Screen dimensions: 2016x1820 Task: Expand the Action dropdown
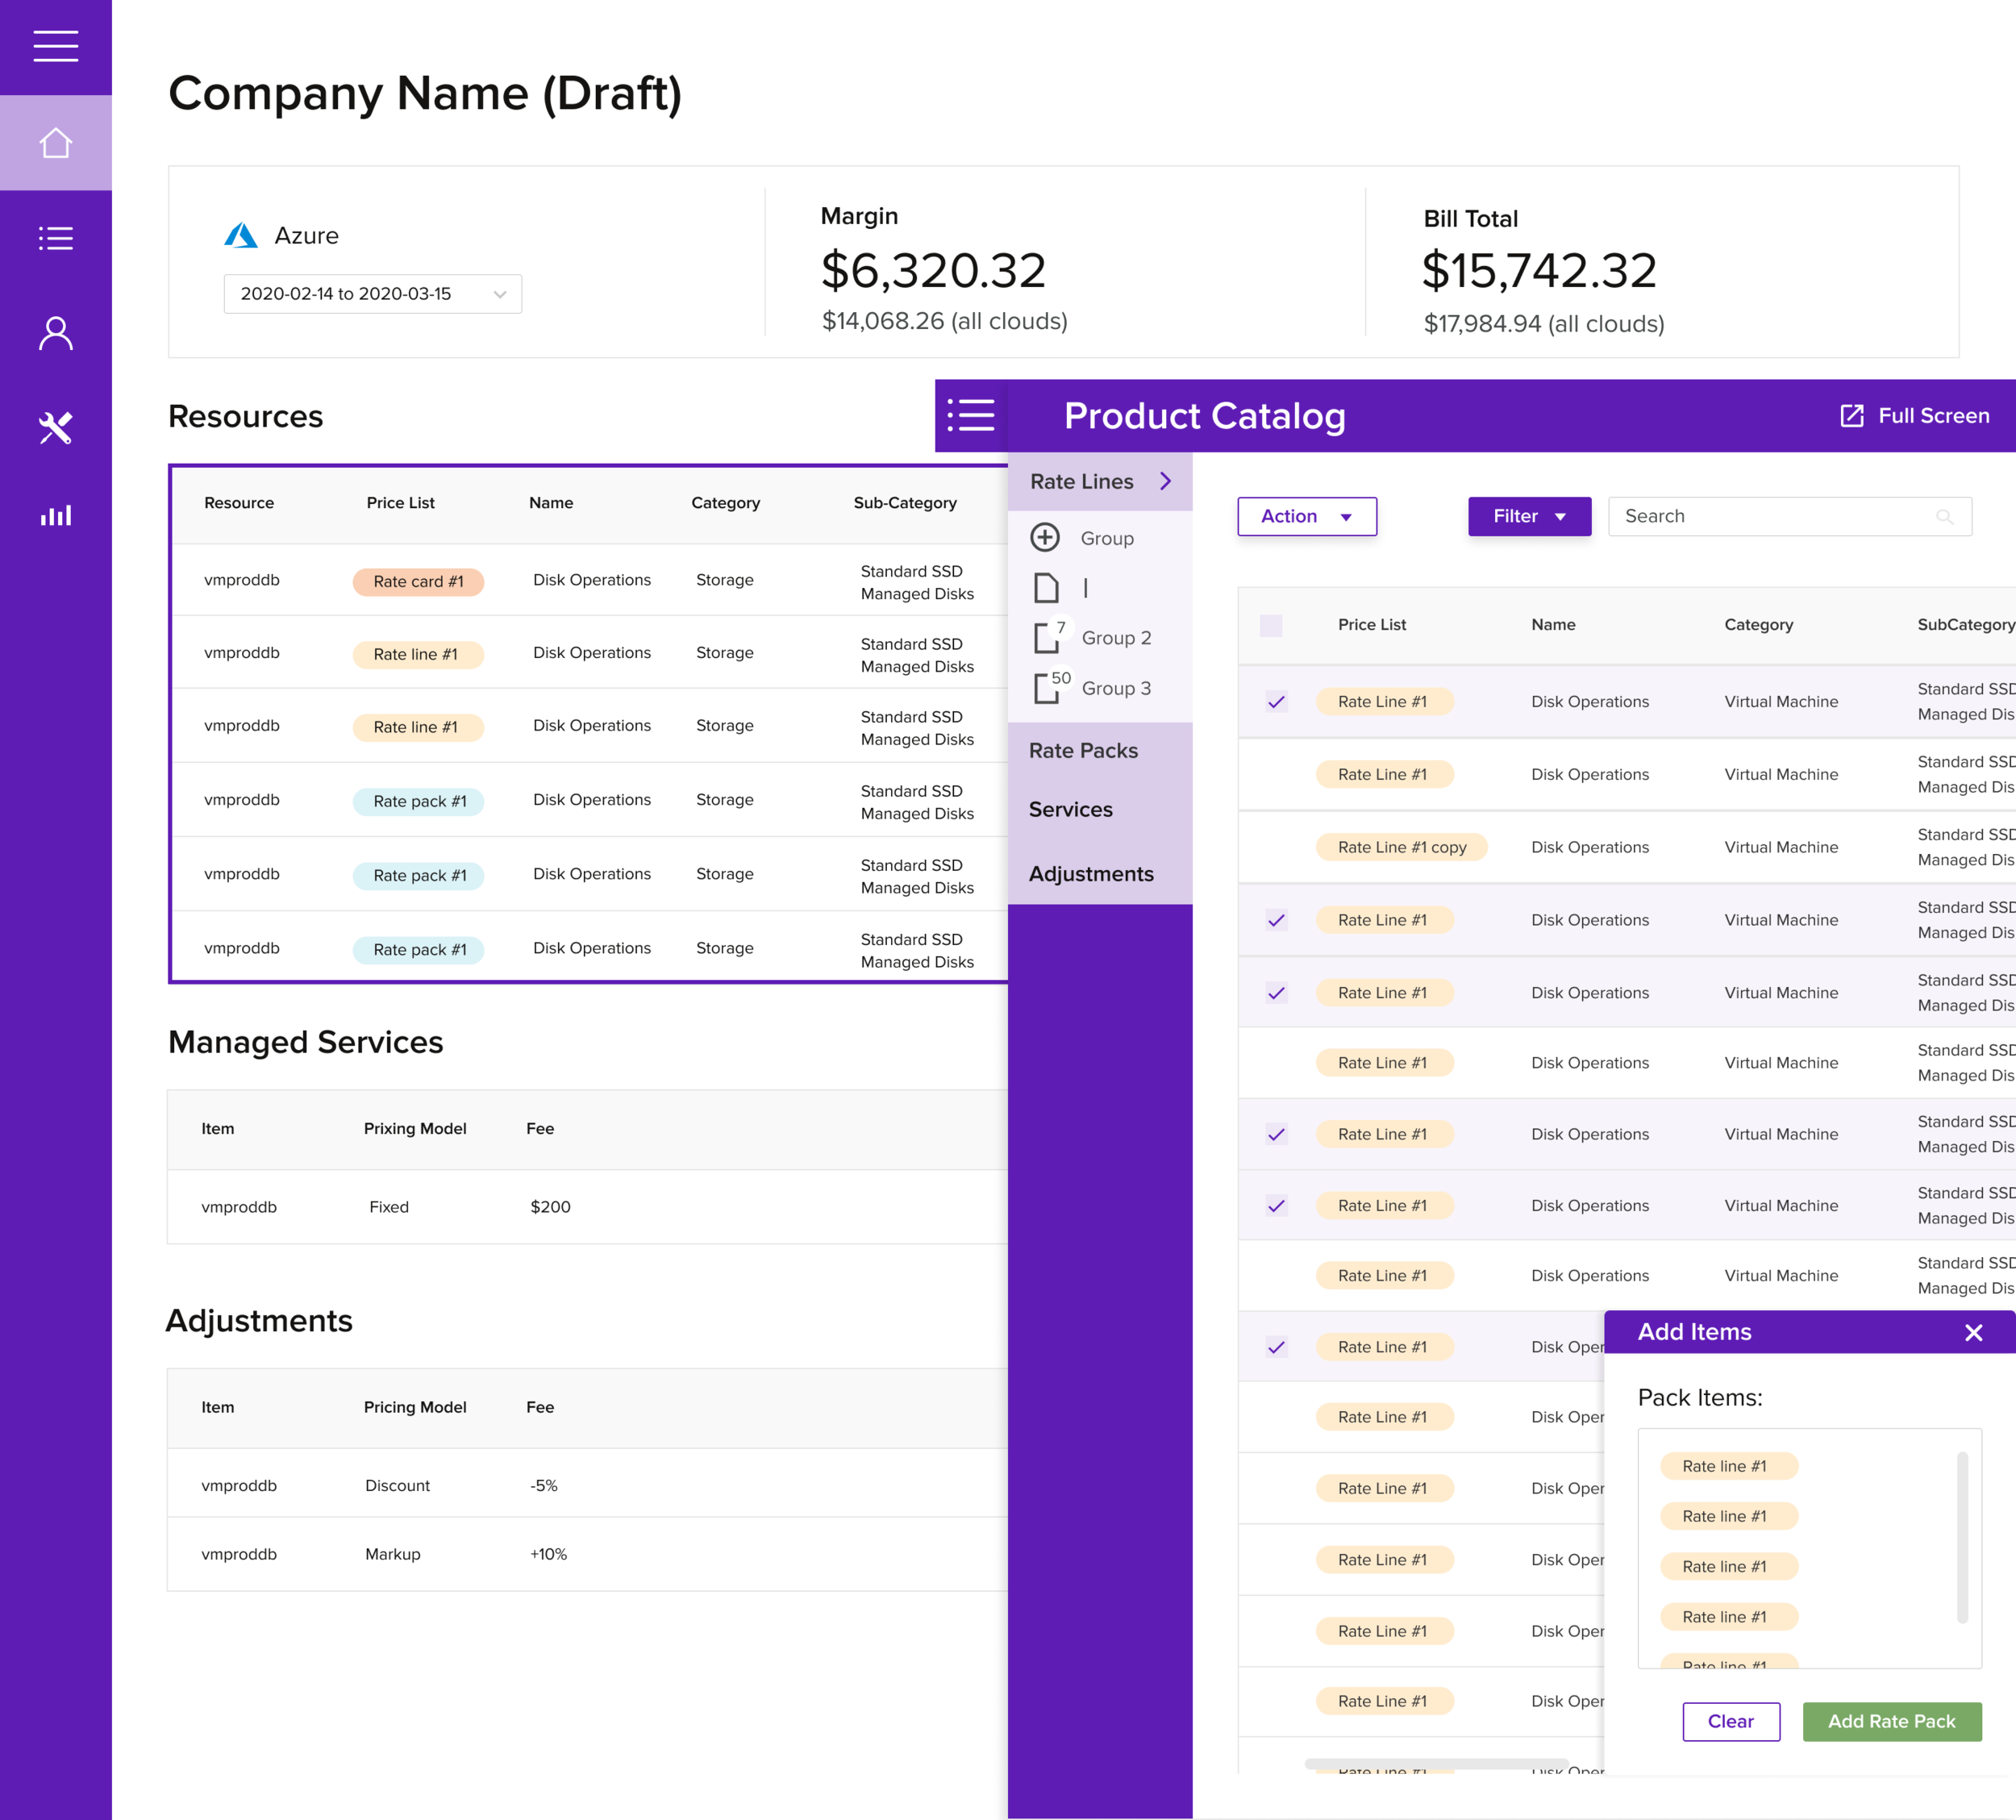pos(1306,516)
